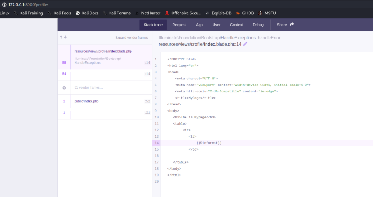The width and height of the screenshot is (373, 197).
Task: Click the up arrow for previous frame
Action: click(x=61, y=37)
